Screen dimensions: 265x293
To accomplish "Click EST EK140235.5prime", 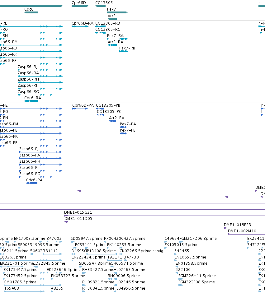I will click(x=124, y=244).
